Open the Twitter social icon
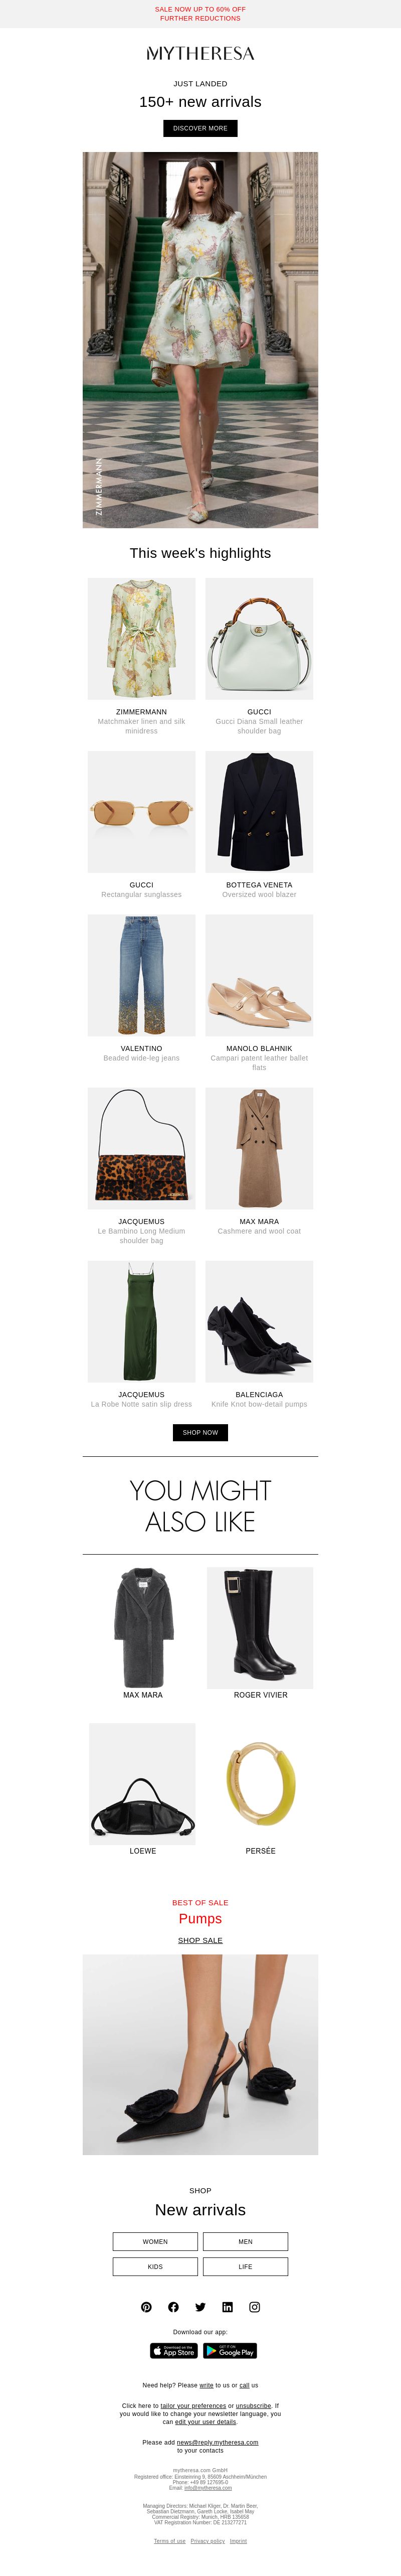The image size is (401, 2576). 200,2307
